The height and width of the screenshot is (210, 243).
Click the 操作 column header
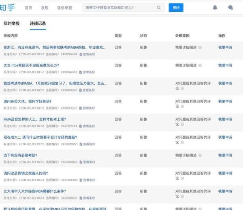[222, 36]
